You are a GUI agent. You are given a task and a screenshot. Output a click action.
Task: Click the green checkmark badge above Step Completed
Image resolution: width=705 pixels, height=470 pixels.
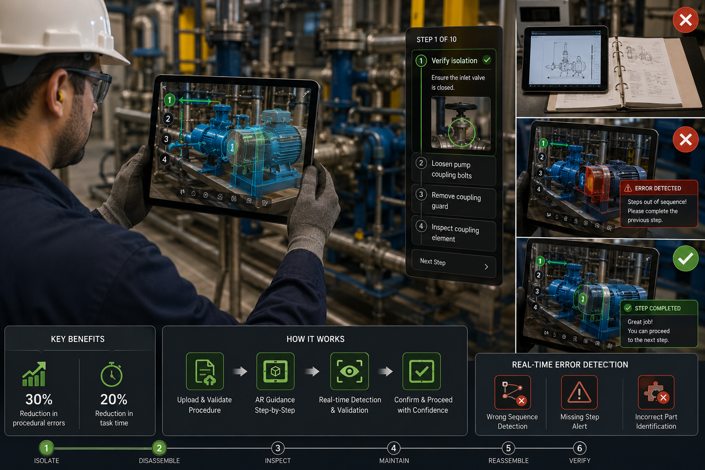click(x=686, y=258)
